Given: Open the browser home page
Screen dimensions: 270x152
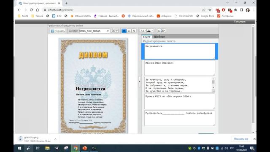Looking at the screenshot, I should click(x=38, y=10).
